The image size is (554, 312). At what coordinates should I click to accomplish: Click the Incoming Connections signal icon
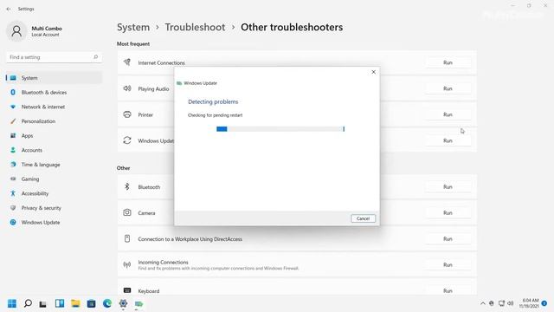tap(127, 264)
